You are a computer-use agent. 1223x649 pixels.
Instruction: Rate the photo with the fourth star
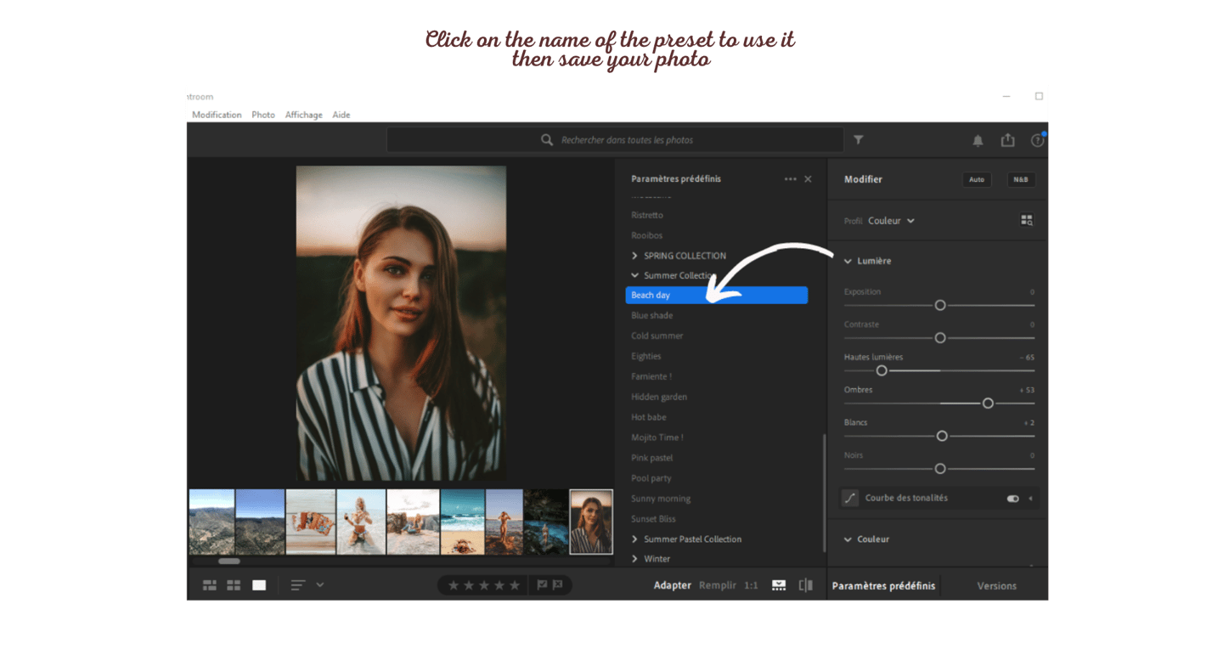pos(499,585)
